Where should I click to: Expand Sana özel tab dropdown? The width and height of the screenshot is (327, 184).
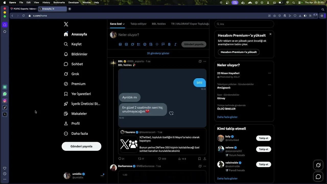[x=117, y=24]
